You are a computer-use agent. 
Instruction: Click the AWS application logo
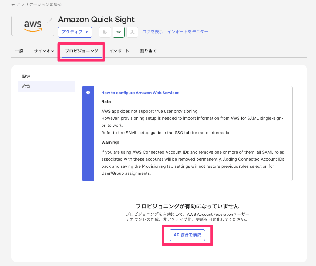pyautogui.click(x=33, y=25)
